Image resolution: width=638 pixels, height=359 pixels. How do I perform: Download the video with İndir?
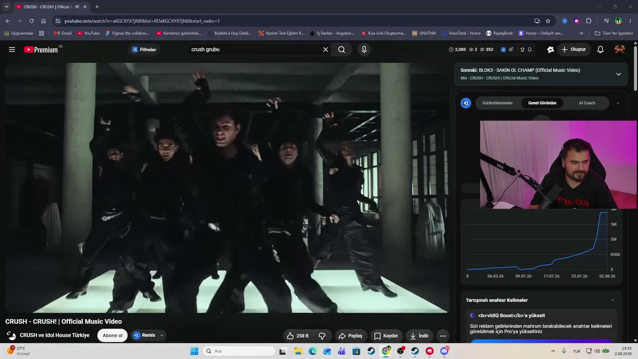[x=419, y=336]
